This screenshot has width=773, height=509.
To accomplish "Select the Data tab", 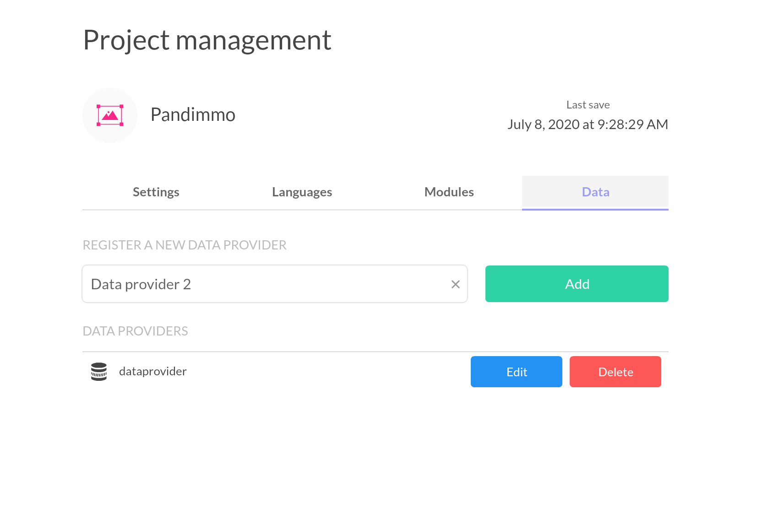I will coord(595,192).
